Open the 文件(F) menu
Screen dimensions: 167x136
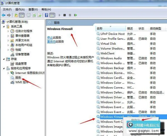point(7,9)
